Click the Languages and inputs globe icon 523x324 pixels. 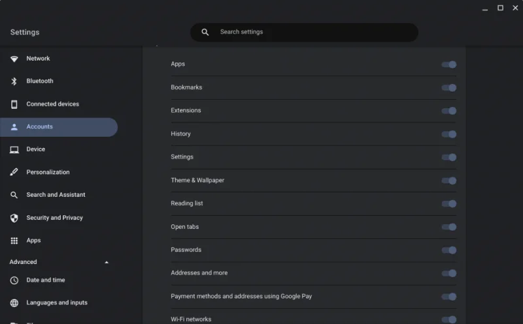point(14,303)
